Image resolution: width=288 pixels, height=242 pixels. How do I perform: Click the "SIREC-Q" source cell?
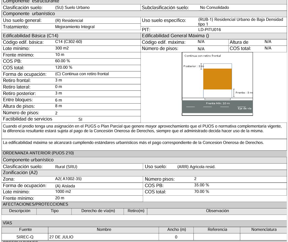coord(25,237)
